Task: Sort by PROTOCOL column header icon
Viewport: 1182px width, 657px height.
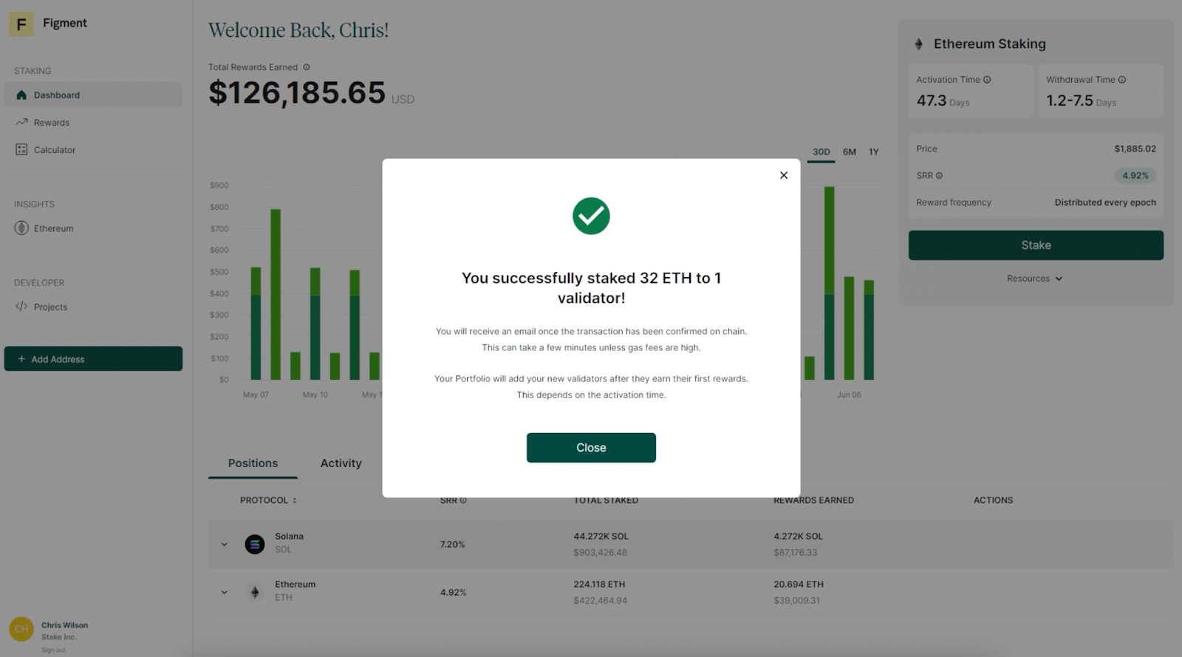Action: [294, 500]
